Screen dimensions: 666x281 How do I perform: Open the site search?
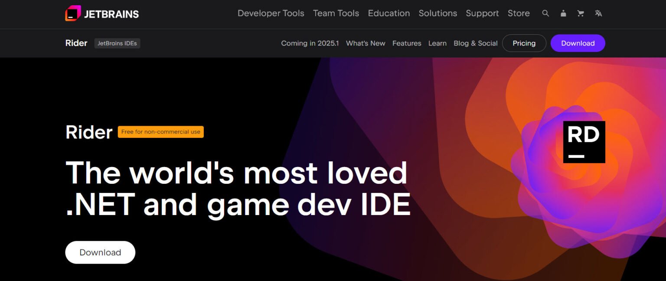(545, 13)
